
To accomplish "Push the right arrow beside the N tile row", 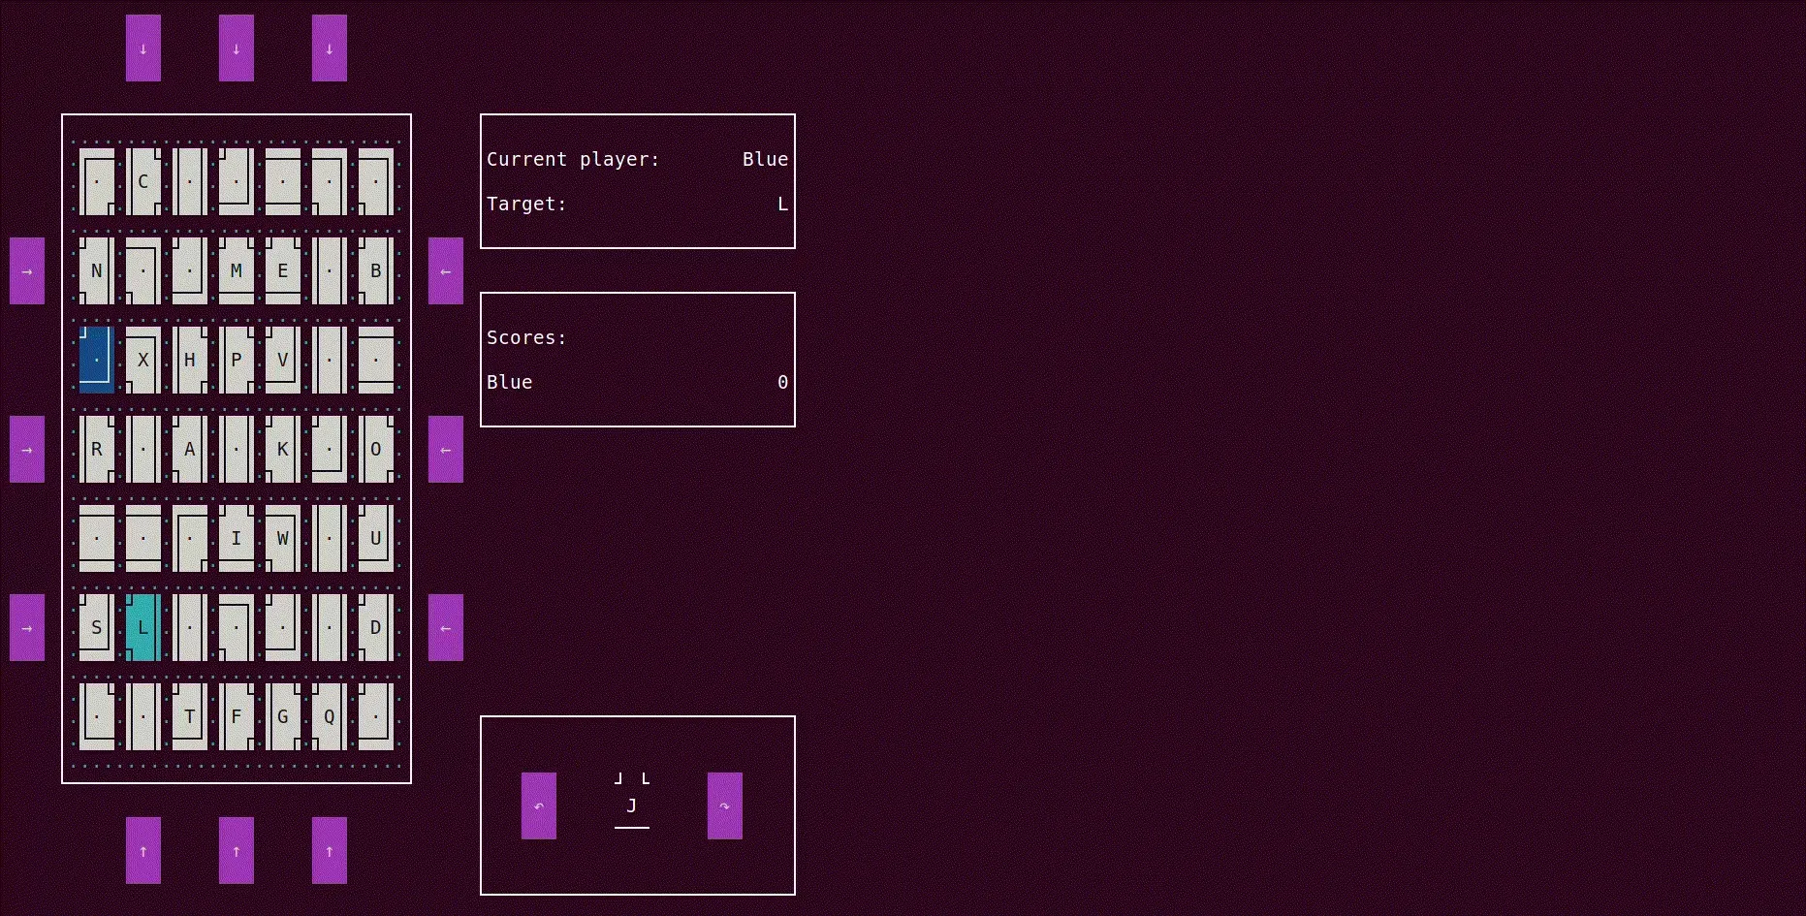I will (x=27, y=271).
